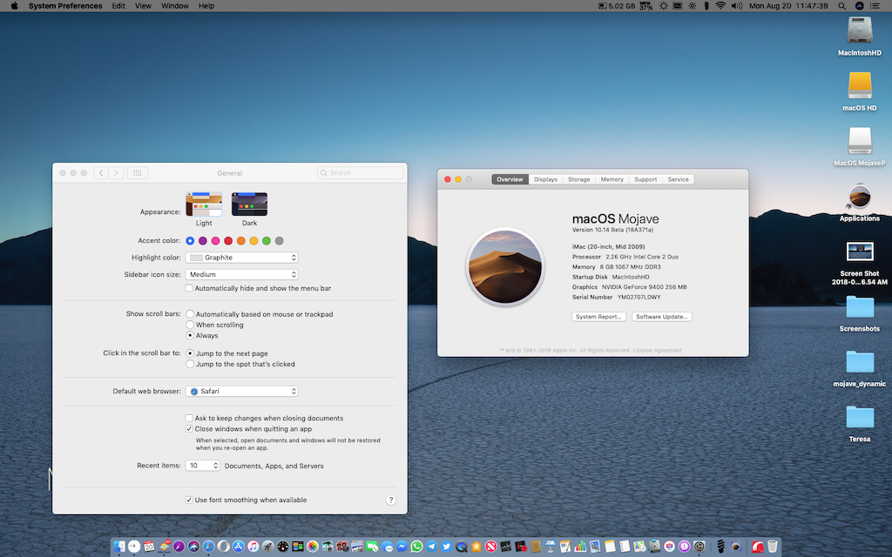Click the System Preferences search field
The width and height of the screenshot is (892, 557).
360,173
